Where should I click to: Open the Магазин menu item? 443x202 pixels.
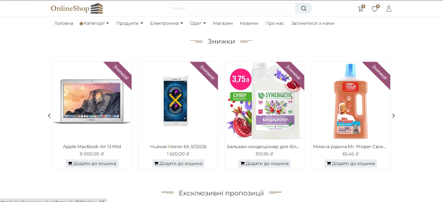point(223,23)
